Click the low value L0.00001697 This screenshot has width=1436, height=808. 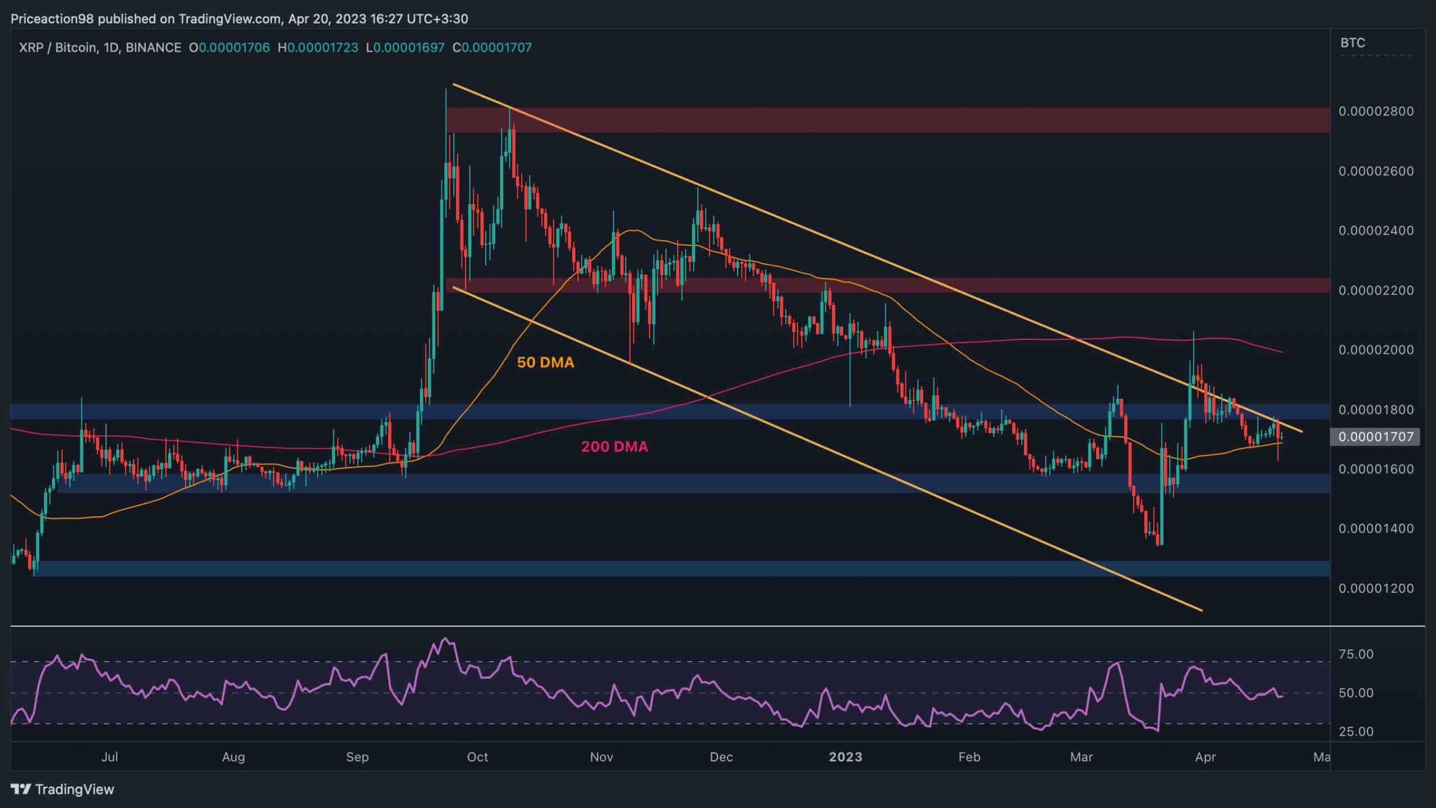(x=405, y=48)
